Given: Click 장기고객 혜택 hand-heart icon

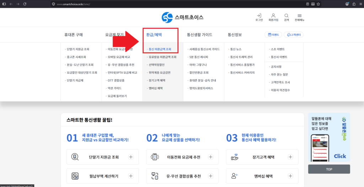Looking at the screenshot, I should (x=235, y=157).
